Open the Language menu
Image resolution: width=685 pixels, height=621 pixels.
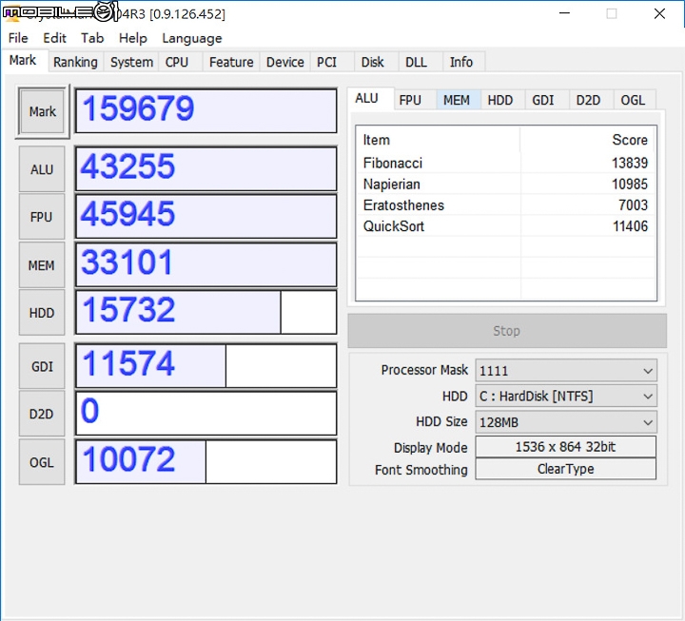[192, 38]
